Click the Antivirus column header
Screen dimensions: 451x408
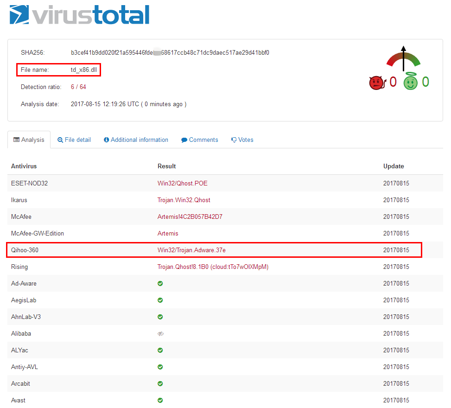[24, 166]
